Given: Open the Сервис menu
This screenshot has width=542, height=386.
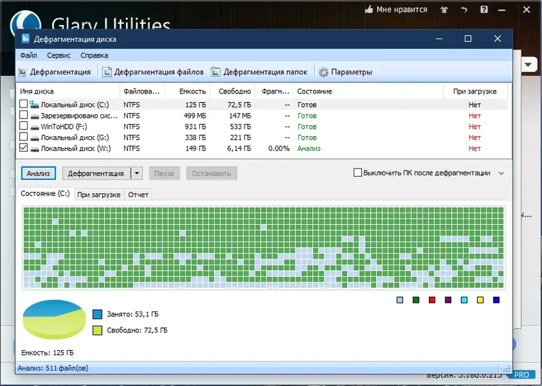Looking at the screenshot, I should pos(59,56).
